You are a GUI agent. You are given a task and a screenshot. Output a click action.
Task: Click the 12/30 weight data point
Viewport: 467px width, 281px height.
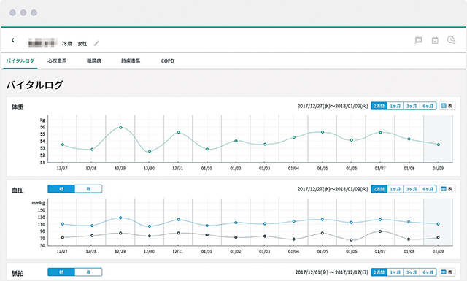point(150,151)
